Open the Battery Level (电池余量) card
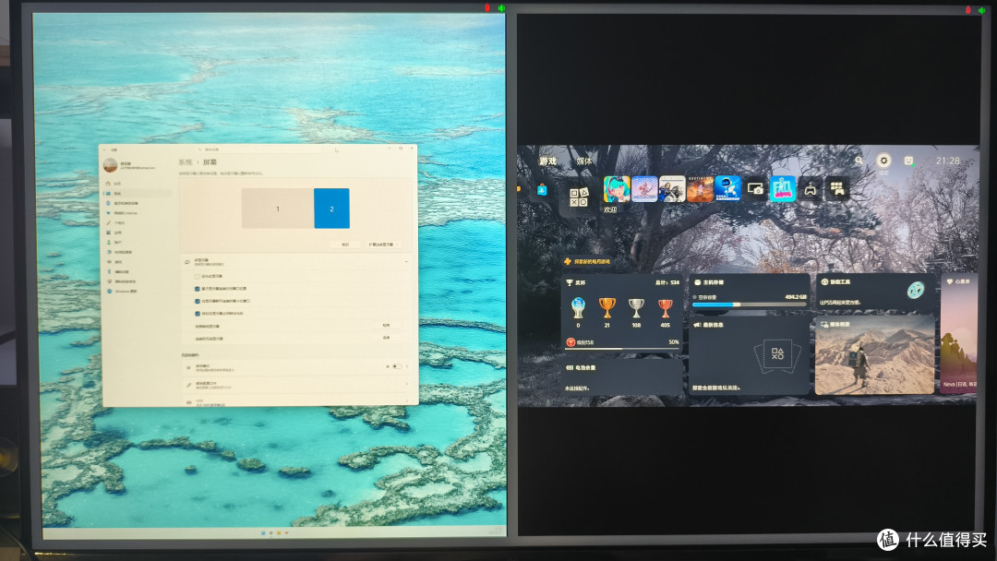The width and height of the screenshot is (997, 561). 622,377
